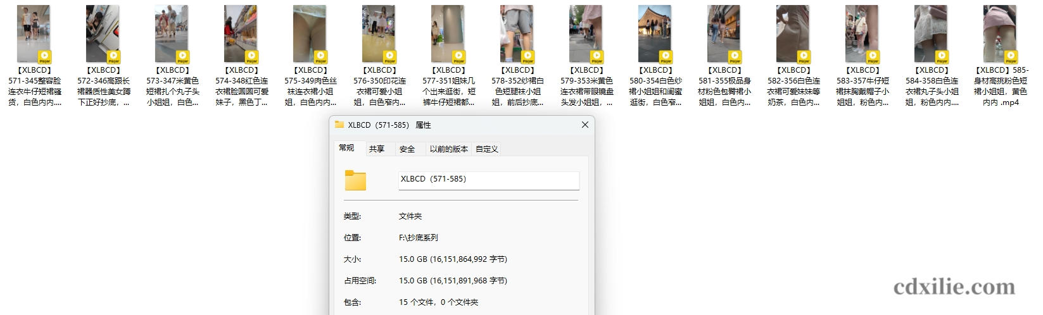The height and width of the screenshot is (315, 1043).
Task: Switch to the 安全 tab
Action: tap(407, 149)
